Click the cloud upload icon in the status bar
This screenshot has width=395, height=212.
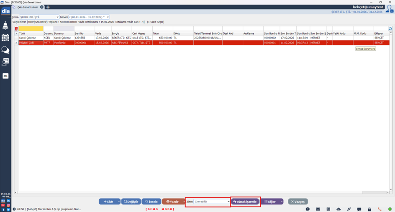click(339, 209)
